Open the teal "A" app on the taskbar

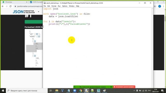point(99,91)
